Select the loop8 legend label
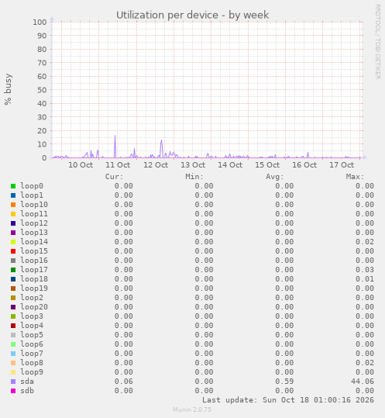 32,363
